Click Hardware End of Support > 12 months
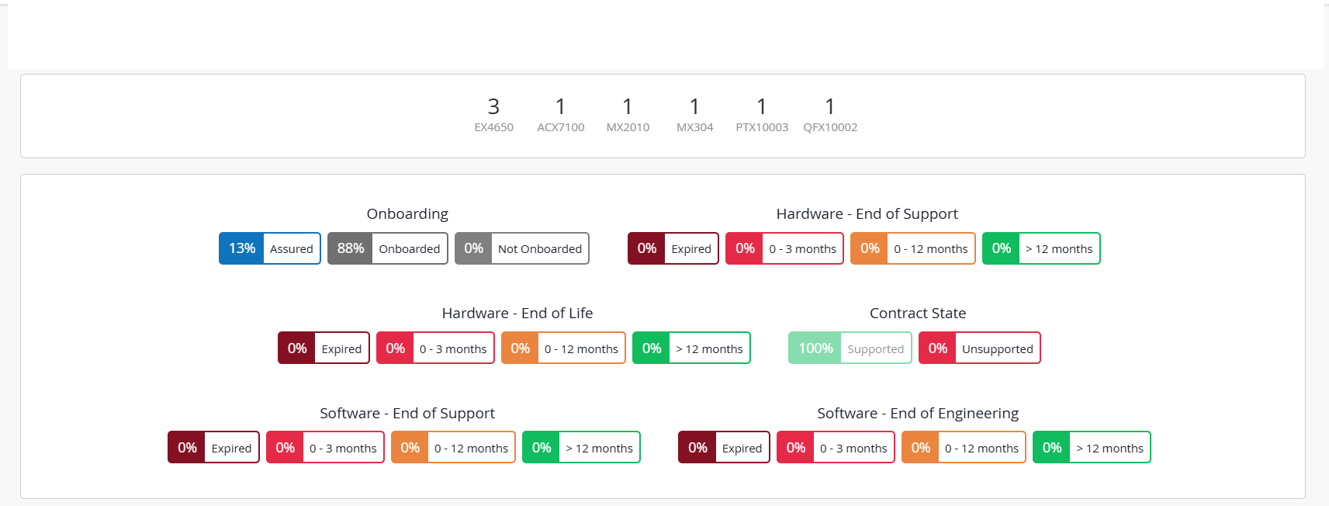This screenshot has height=506, width=1329. point(1040,248)
